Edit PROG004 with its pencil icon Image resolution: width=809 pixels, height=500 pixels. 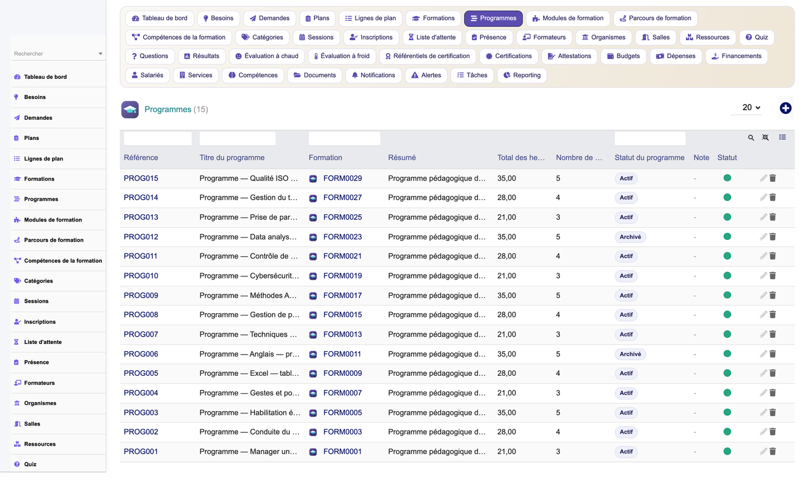763,393
